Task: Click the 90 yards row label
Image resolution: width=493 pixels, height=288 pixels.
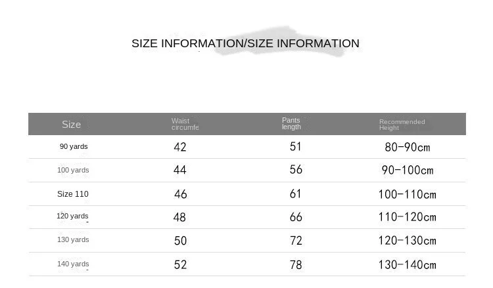Action: [x=74, y=146]
